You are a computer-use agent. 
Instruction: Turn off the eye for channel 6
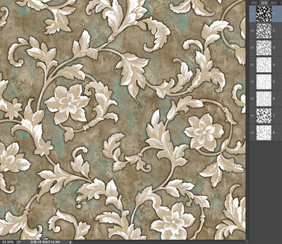[x=252, y=98]
